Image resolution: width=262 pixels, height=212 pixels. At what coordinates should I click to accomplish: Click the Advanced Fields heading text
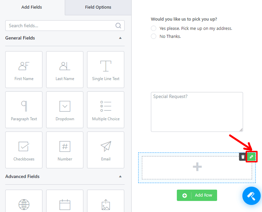pos(22,176)
